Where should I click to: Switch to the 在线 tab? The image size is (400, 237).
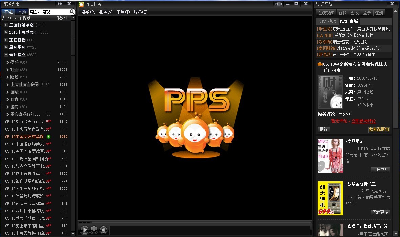(x=8, y=12)
